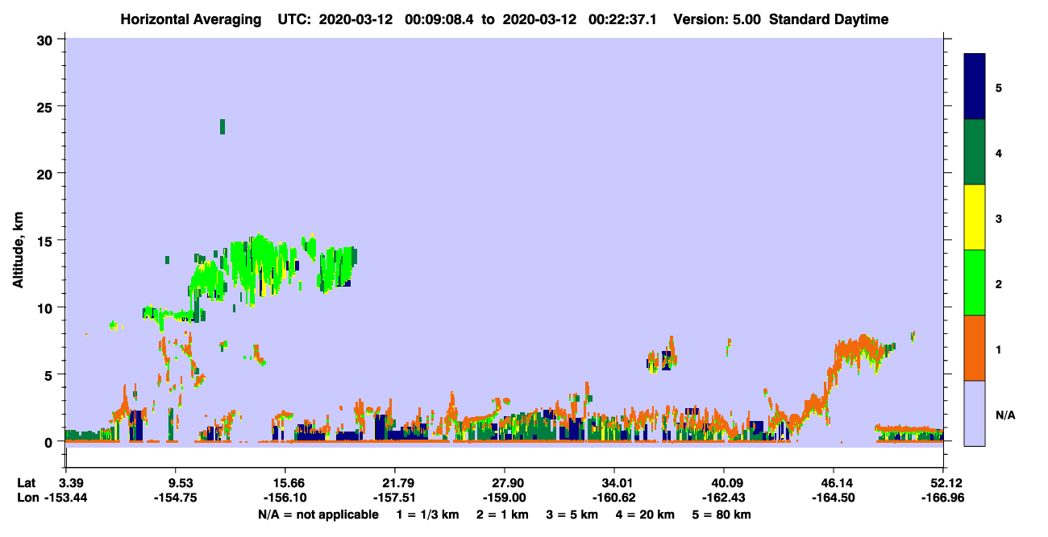Click longitude value -154.75
This screenshot has height=537, width=1048.
coord(177,498)
